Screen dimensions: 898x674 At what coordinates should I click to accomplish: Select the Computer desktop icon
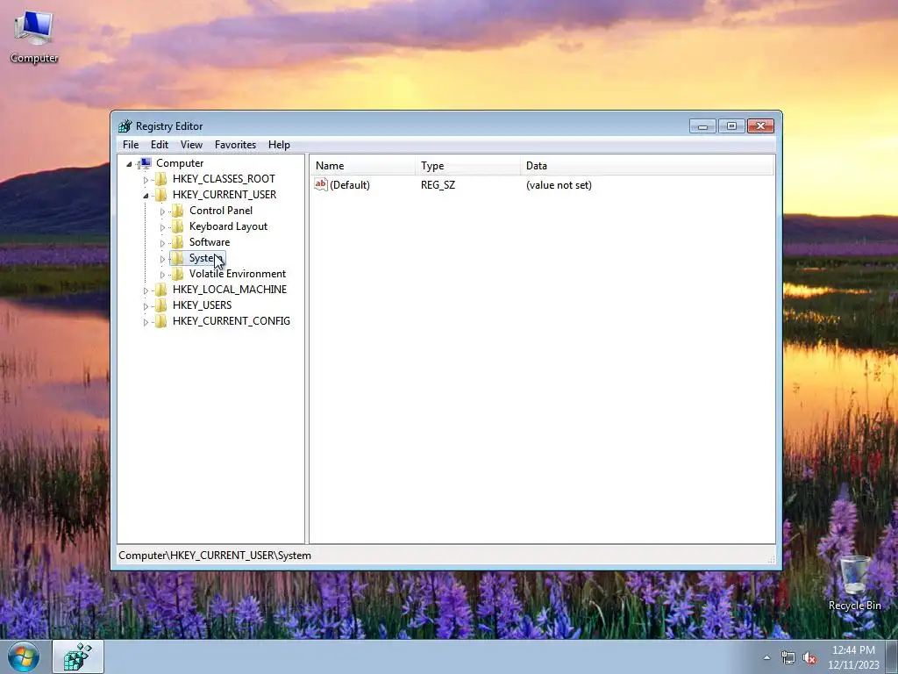click(x=34, y=37)
